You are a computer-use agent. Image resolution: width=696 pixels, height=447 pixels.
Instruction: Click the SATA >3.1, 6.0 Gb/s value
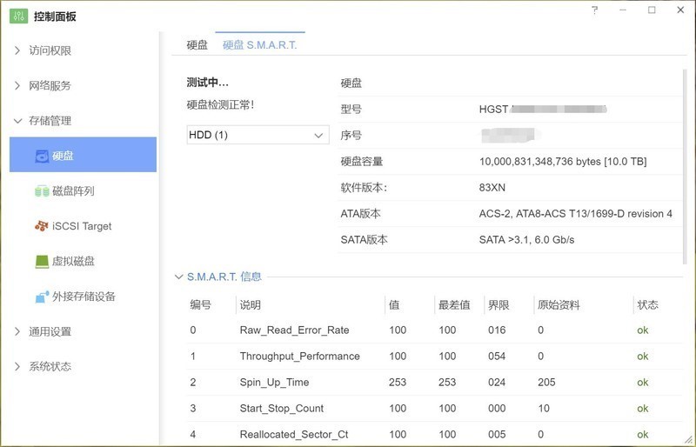(527, 240)
